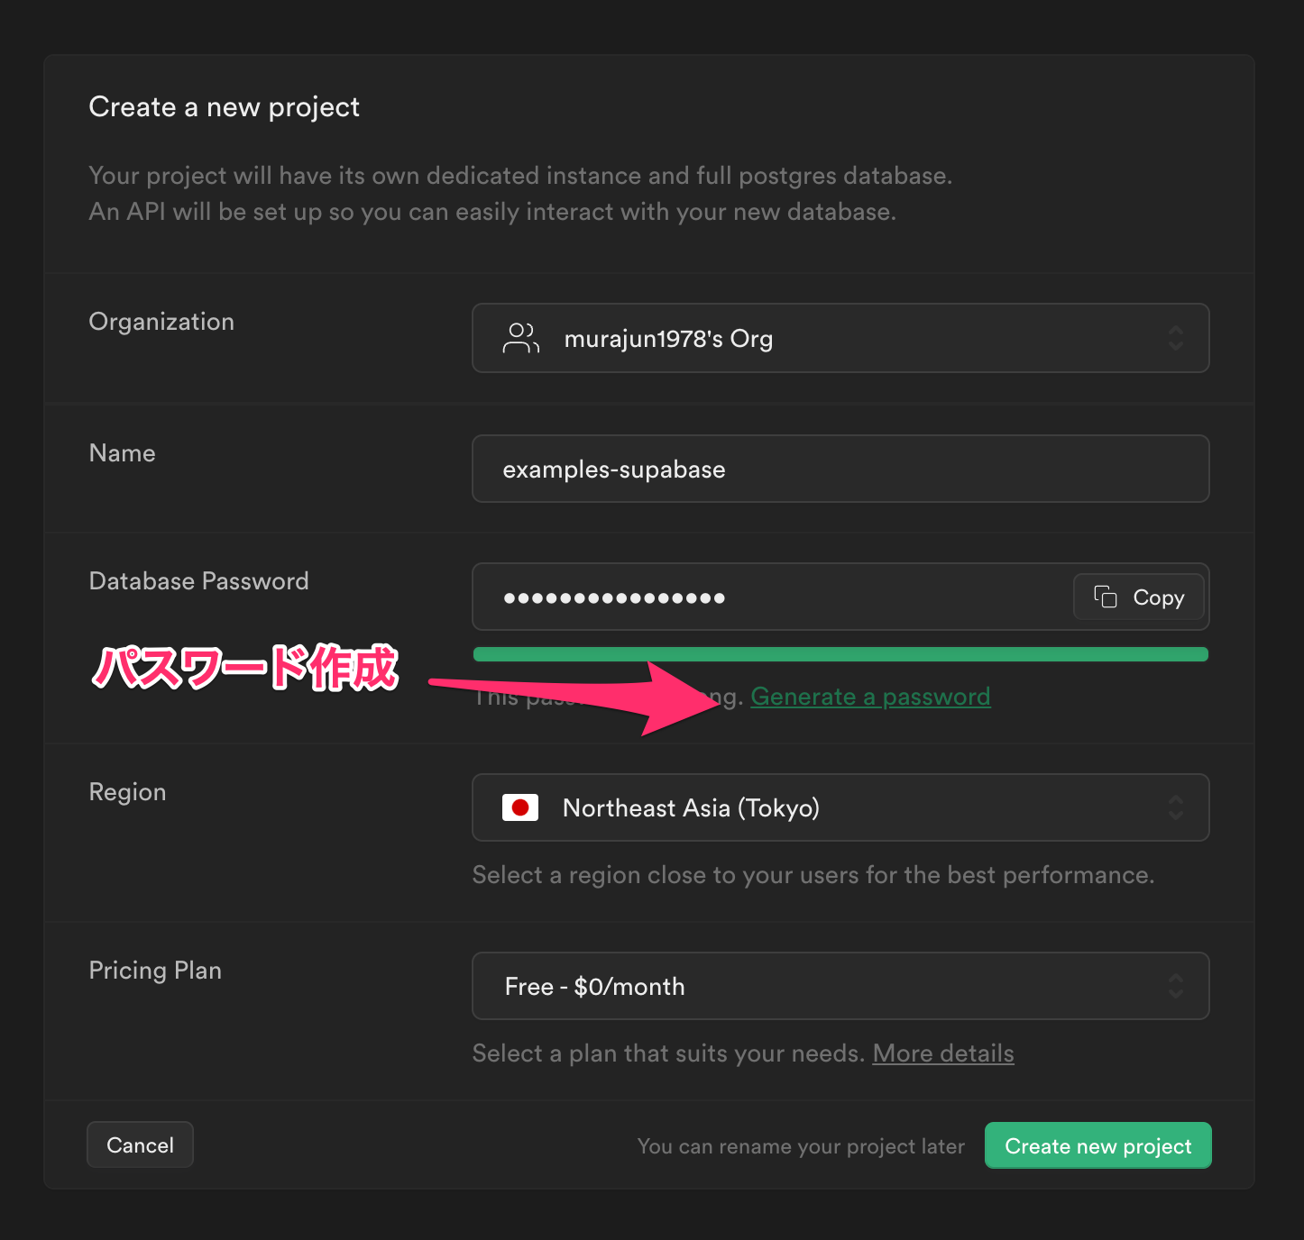The height and width of the screenshot is (1240, 1304).
Task: Click the chevron icon on Pricing Plan selector
Action: 1176,986
